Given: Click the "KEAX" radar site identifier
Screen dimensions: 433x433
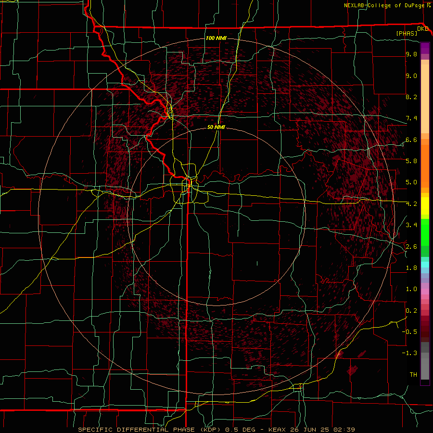Looking at the screenshot, I should coord(276,430).
